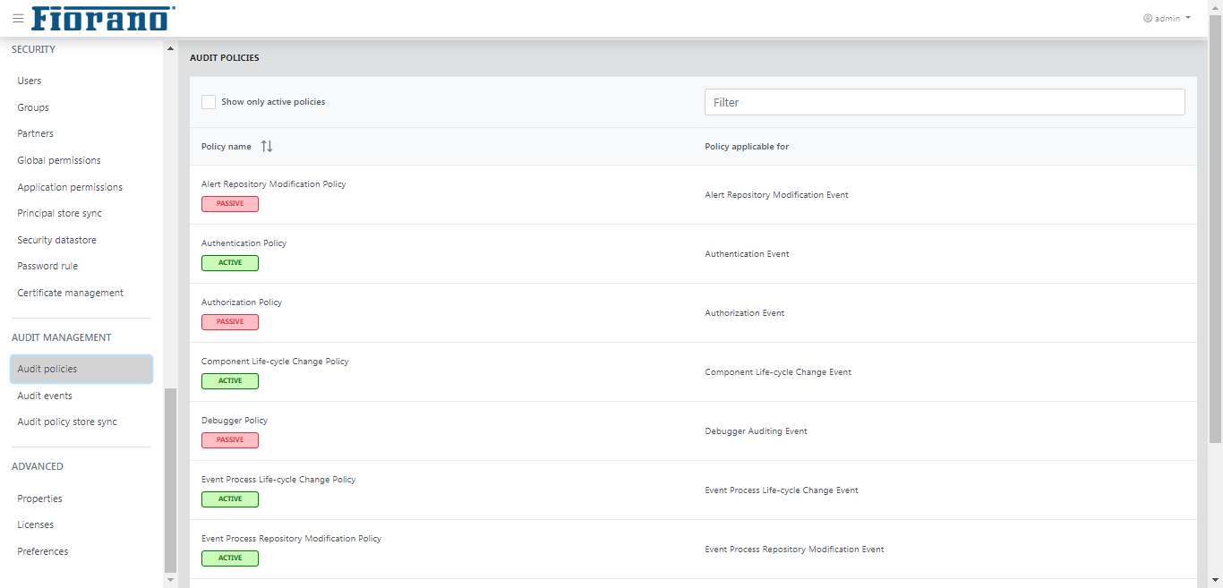Click the Fiorano logo
This screenshot has height=588, width=1223.
coord(103,18)
